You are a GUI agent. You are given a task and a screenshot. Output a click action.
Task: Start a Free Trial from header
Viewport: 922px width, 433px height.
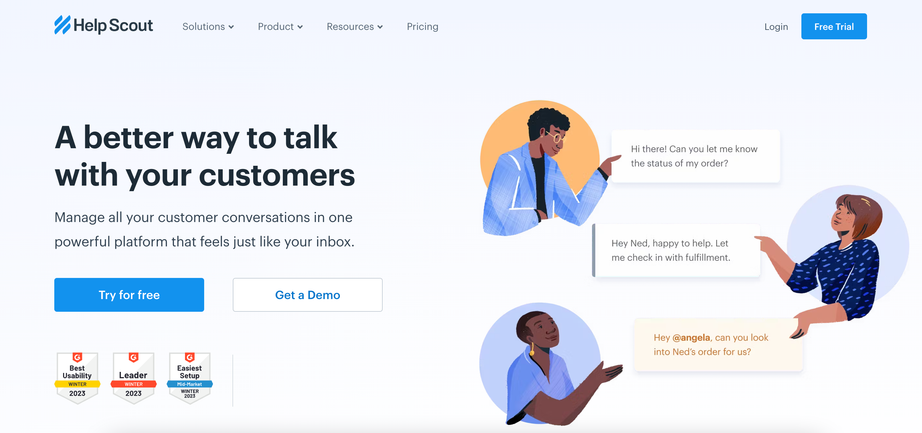[x=834, y=26]
